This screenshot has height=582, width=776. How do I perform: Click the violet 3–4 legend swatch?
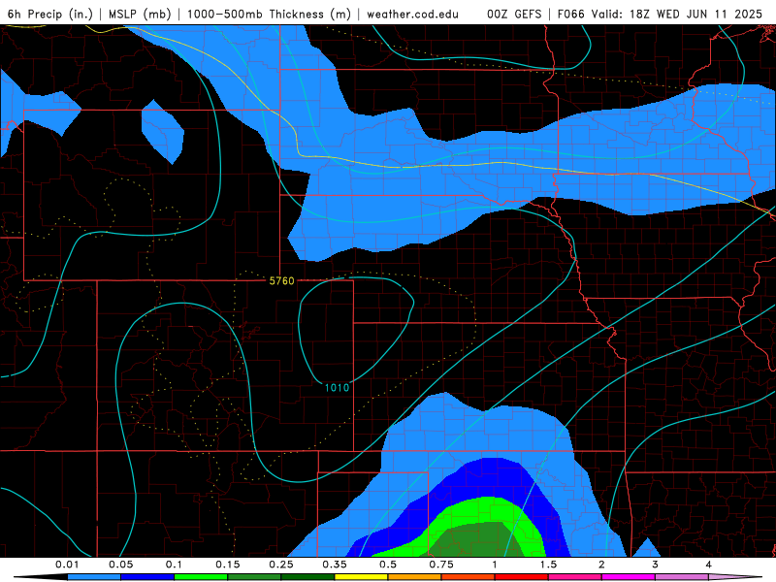682,577
